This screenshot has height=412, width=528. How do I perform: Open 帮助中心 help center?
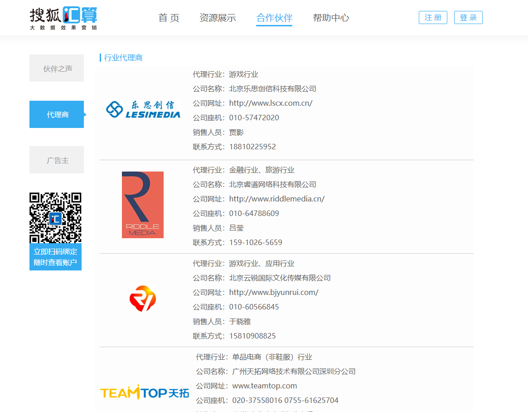click(x=331, y=18)
